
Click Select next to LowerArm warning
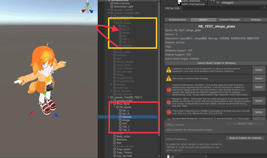pos(259,70)
